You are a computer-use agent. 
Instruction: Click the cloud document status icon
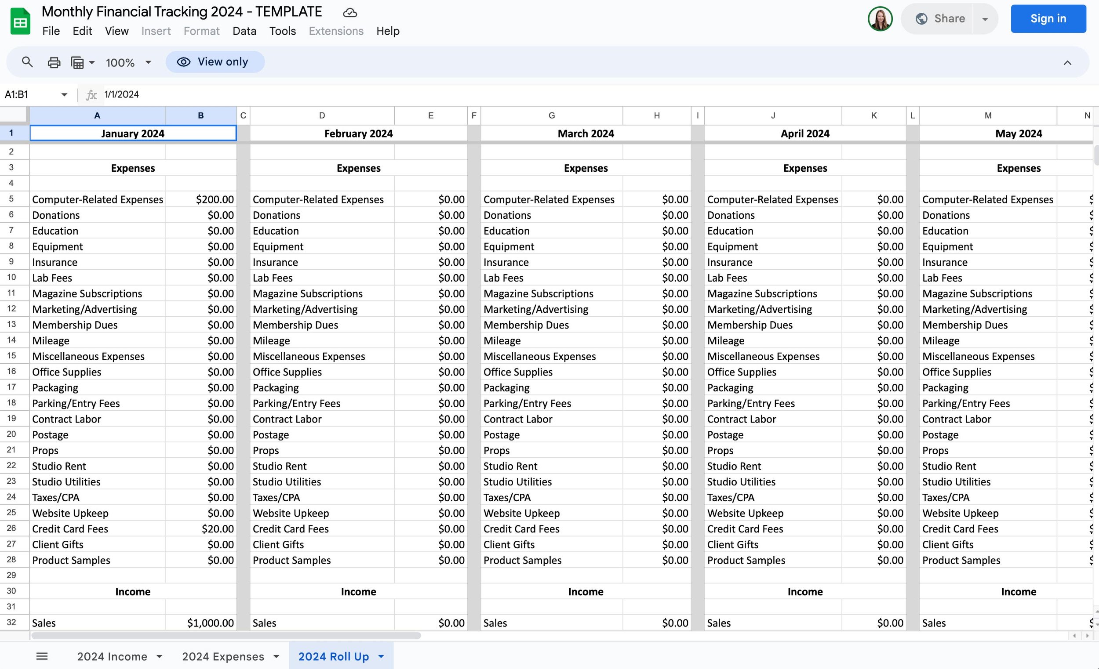pyautogui.click(x=349, y=12)
